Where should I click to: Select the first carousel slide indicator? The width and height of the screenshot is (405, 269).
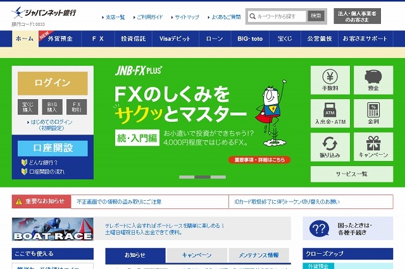click(187, 177)
